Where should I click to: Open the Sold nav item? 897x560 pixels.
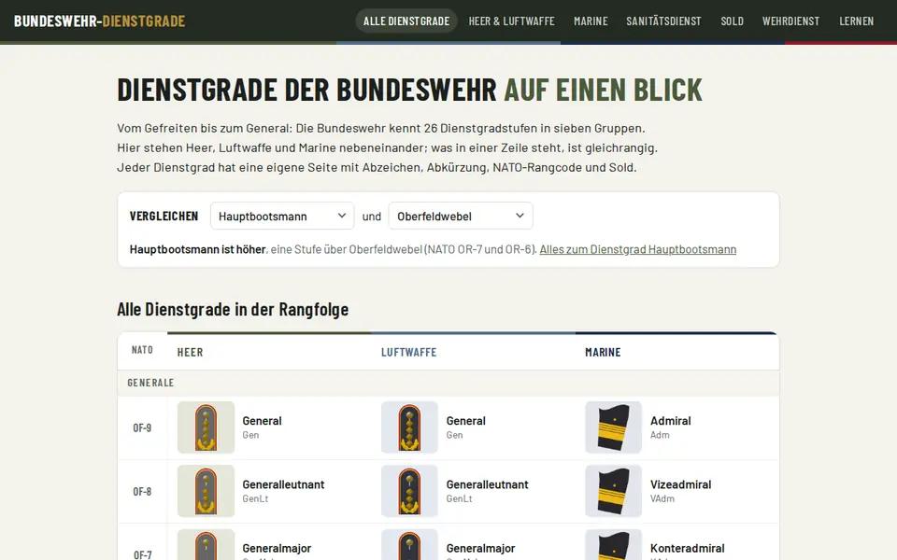(732, 21)
